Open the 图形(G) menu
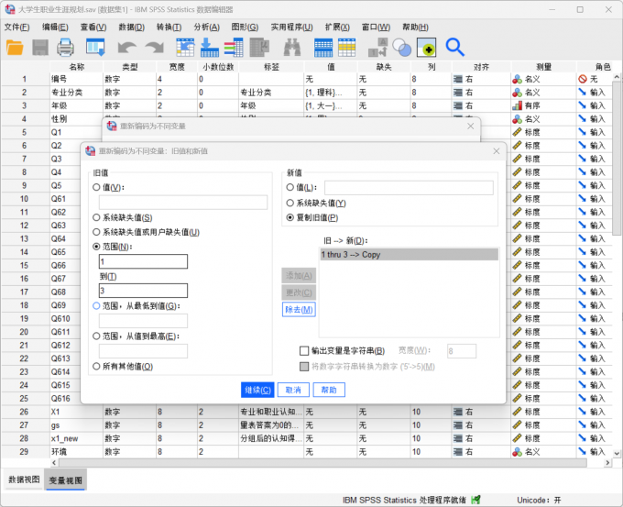 coord(245,27)
